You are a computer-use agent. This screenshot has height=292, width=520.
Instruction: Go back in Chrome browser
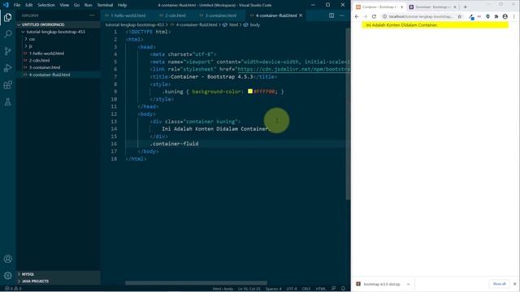pos(357,16)
